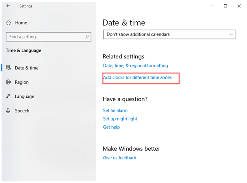The width and height of the screenshot is (247, 183).
Task: Click the Language character icon
Action: [8, 97]
